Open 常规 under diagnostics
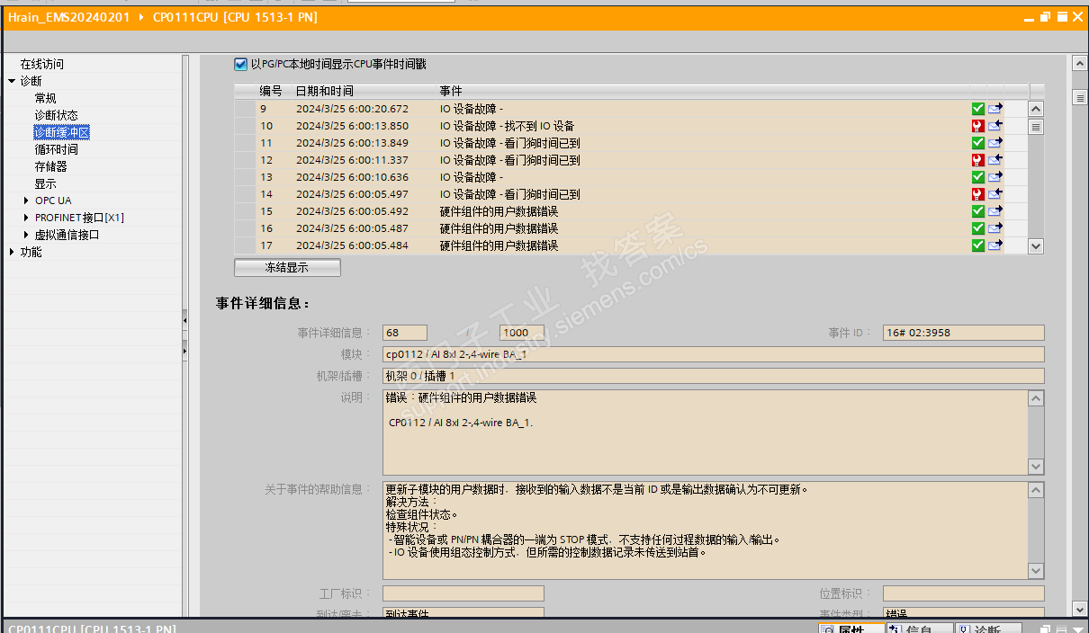The height and width of the screenshot is (633, 1089). [x=46, y=98]
